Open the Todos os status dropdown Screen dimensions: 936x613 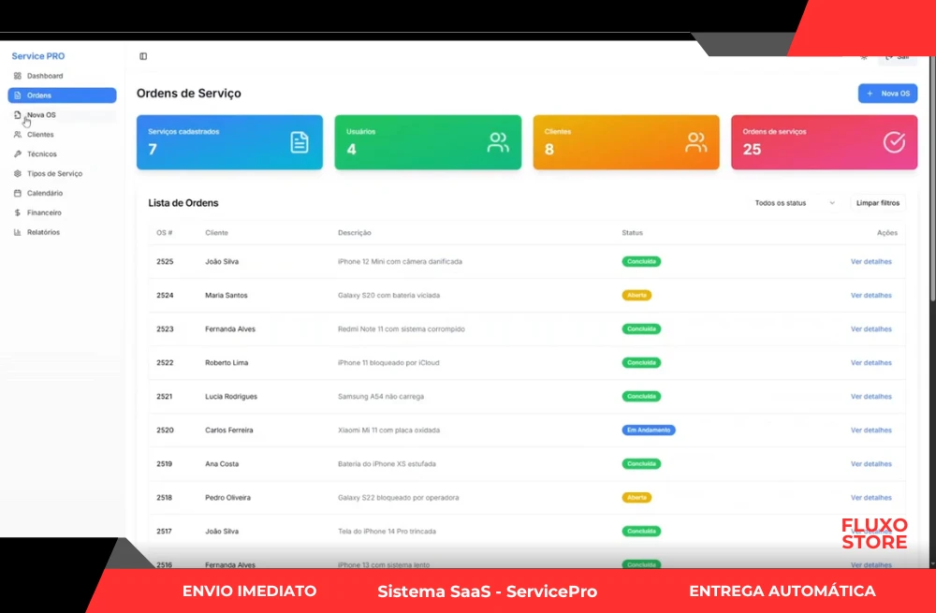pos(795,203)
